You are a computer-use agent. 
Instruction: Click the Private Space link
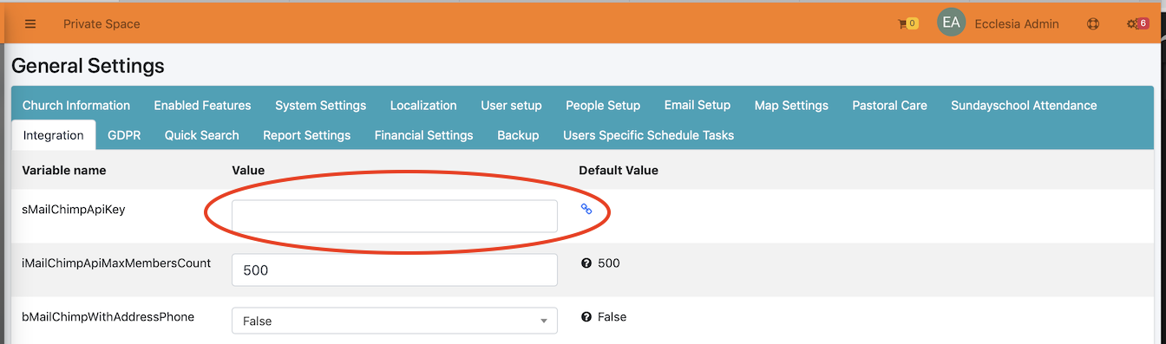102,24
